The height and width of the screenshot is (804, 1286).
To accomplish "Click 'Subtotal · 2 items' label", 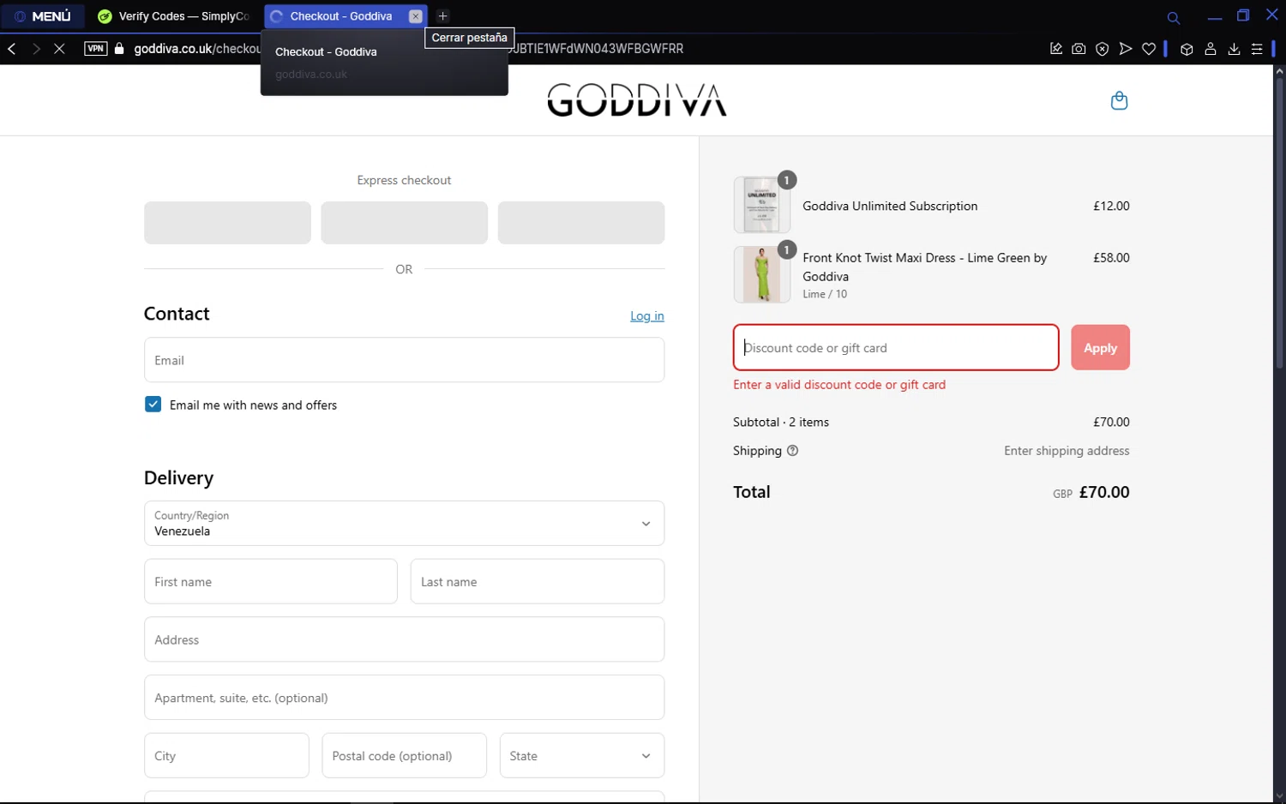I will 781,422.
